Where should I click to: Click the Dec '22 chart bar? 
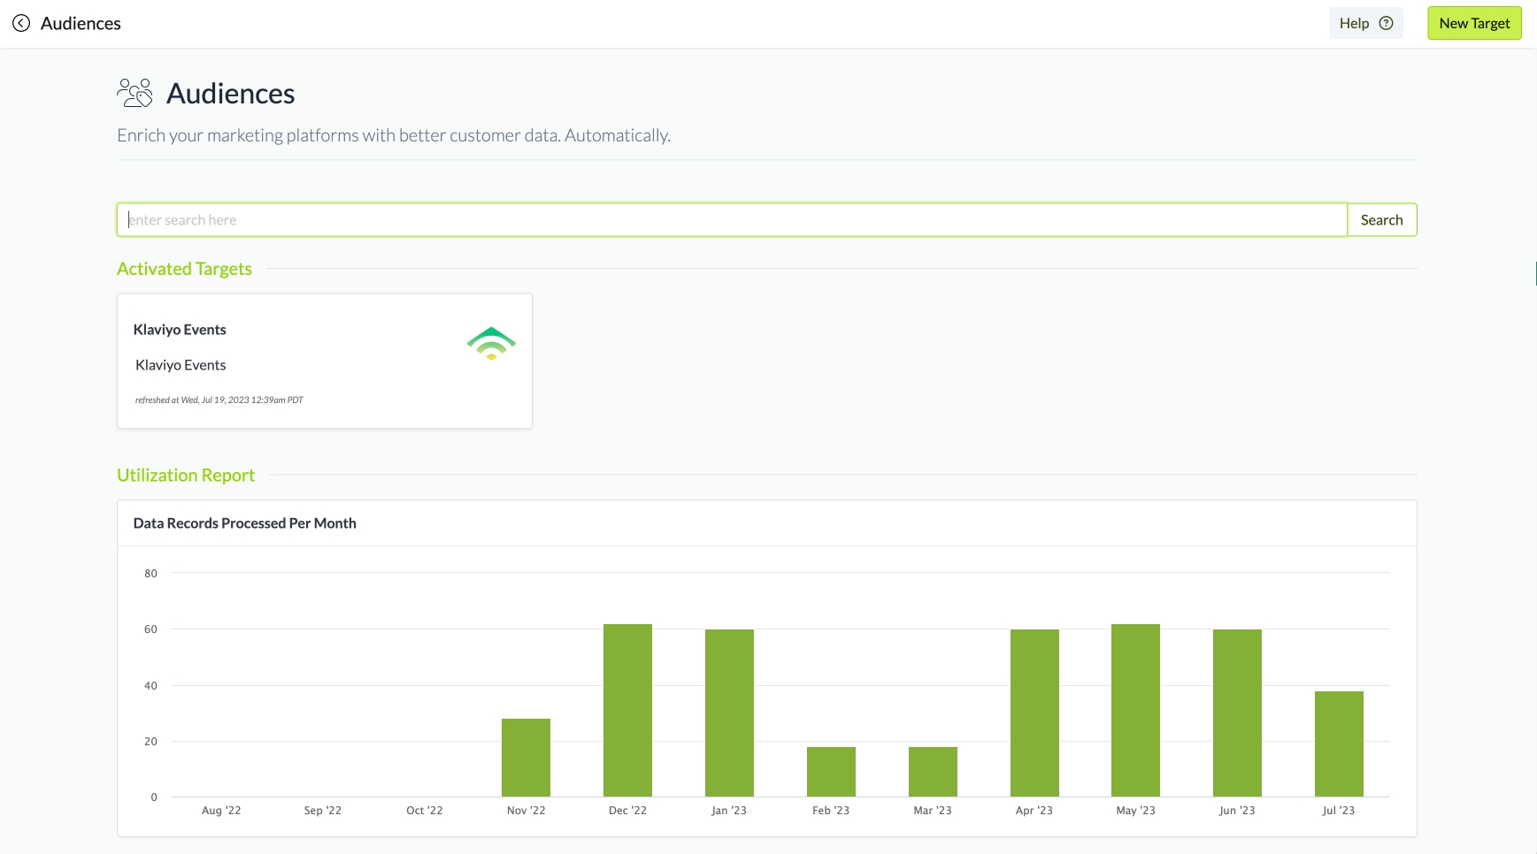point(627,710)
